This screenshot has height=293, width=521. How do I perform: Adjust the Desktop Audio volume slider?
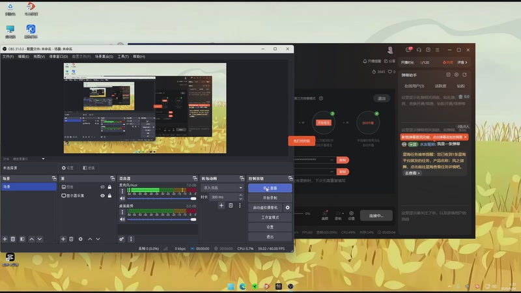[162, 219]
